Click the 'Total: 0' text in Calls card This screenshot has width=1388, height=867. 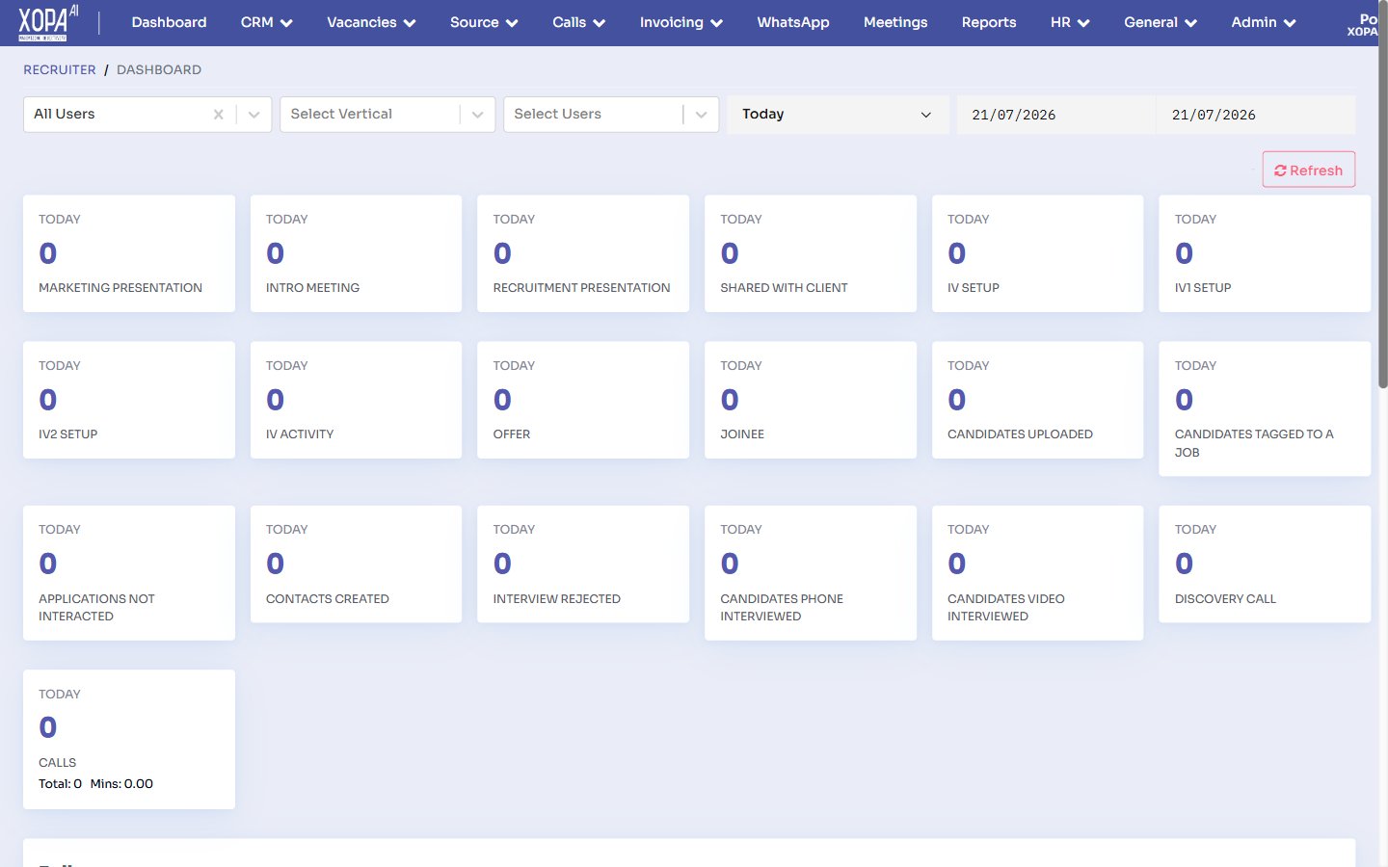60,784
